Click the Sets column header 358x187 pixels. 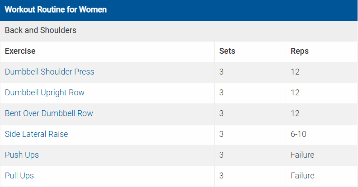click(x=227, y=51)
